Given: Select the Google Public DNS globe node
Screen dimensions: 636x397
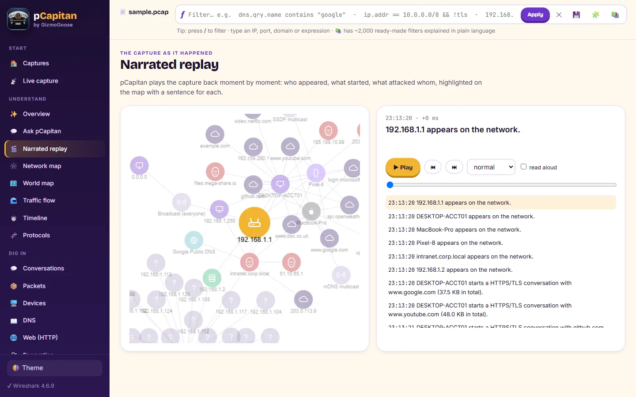Looking at the screenshot, I should 194,240.
